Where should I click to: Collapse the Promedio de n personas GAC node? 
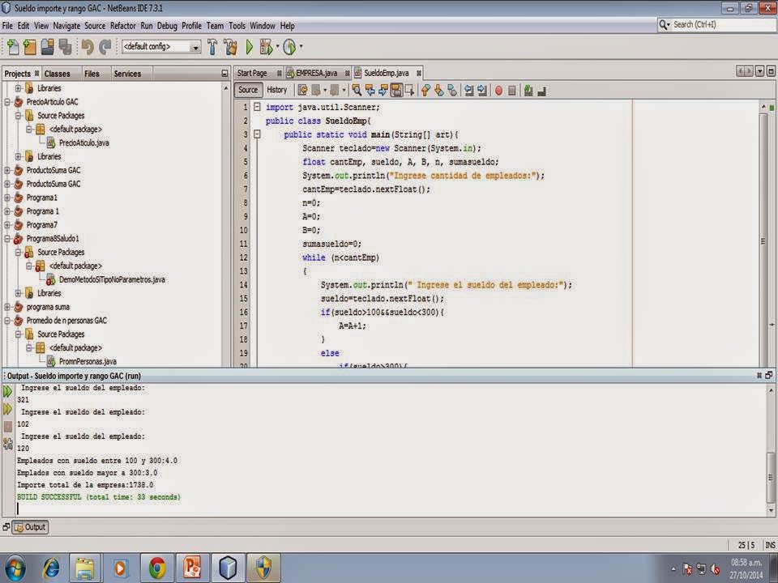tap(8, 320)
